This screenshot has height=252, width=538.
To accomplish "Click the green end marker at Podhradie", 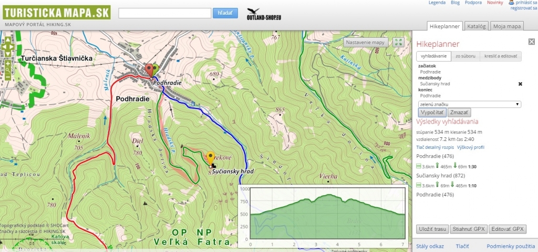I will [156, 69].
